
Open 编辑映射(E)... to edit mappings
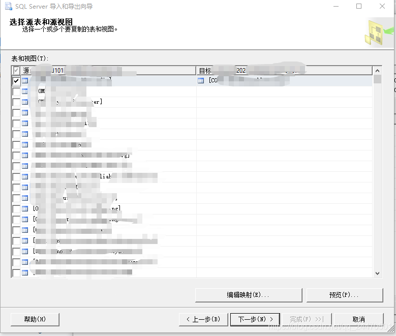click(x=248, y=295)
